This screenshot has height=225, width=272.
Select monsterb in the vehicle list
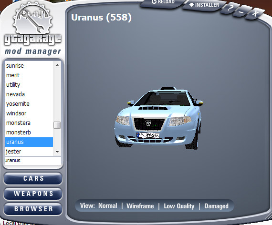coord(29,133)
